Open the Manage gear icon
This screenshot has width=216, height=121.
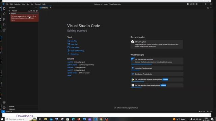coord(4,108)
